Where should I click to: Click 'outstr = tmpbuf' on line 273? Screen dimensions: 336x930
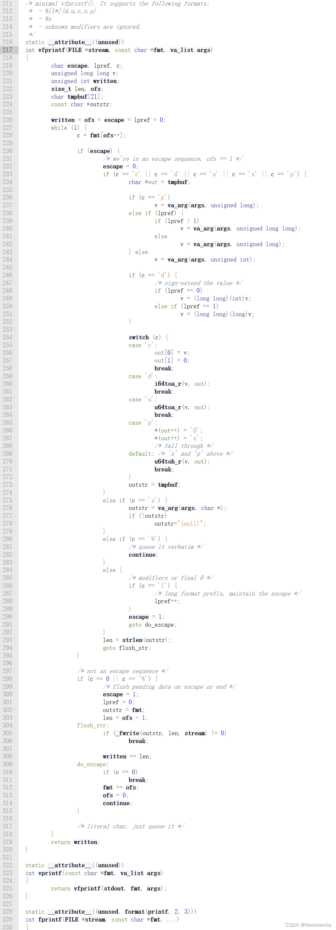tap(153, 484)
